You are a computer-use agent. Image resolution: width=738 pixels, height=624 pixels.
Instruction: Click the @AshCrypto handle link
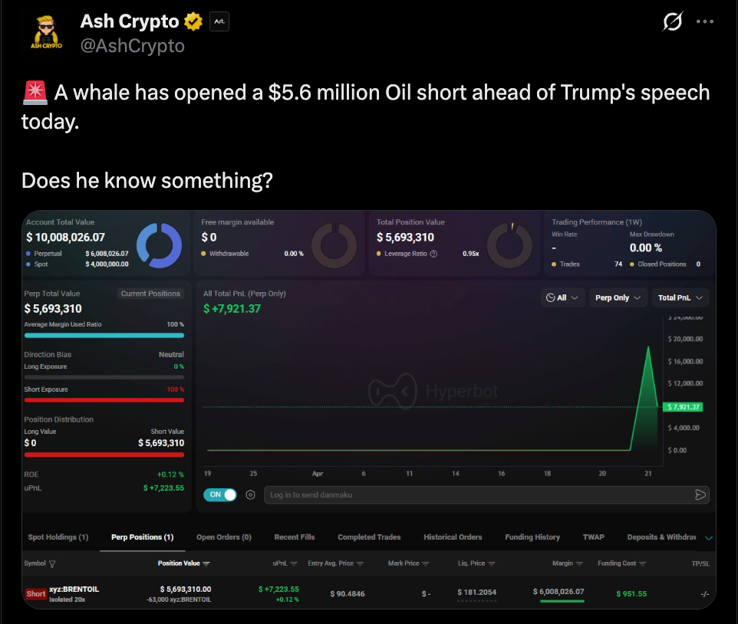(133, 46)
